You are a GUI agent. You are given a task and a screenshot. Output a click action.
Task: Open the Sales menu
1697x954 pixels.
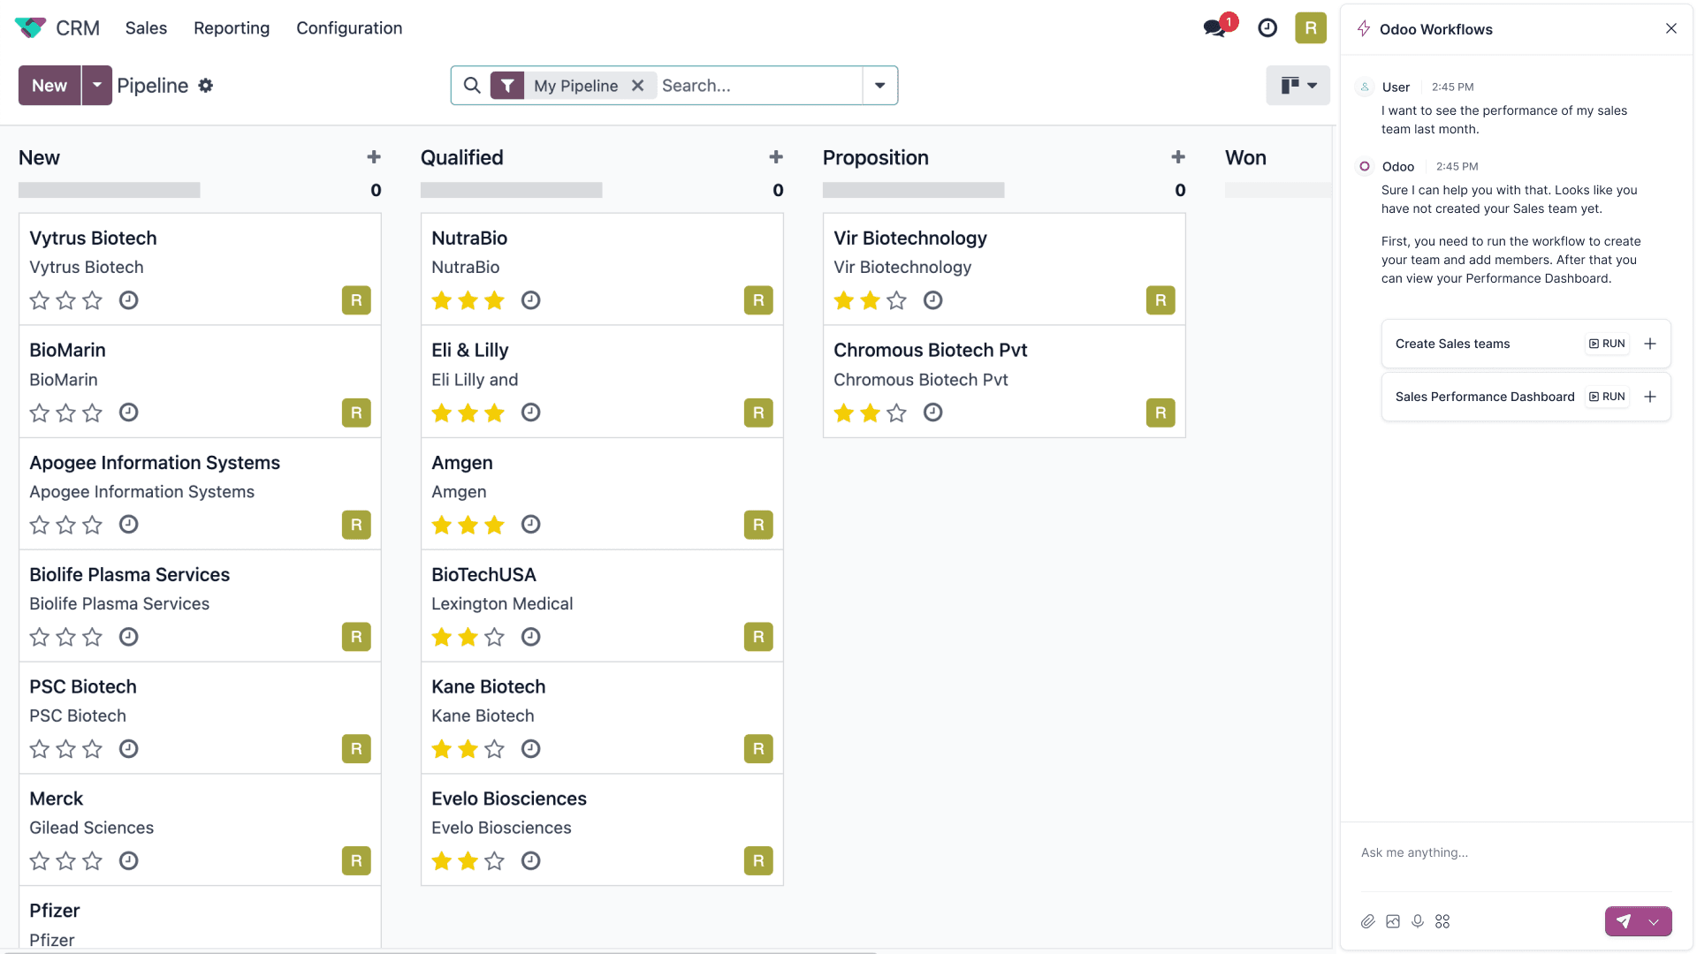point(146,28)
